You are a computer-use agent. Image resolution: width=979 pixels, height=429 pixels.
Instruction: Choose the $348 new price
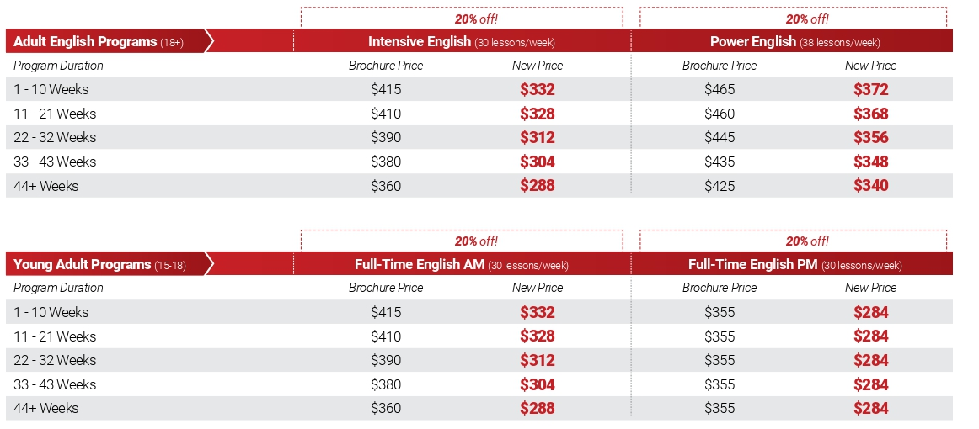(870, 162)
